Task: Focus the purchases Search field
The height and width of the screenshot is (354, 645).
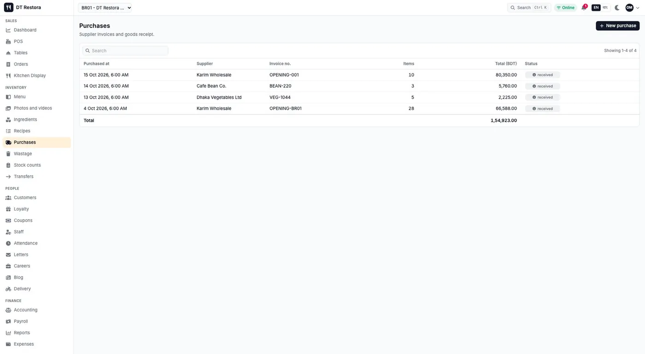Action: (125, 51)
